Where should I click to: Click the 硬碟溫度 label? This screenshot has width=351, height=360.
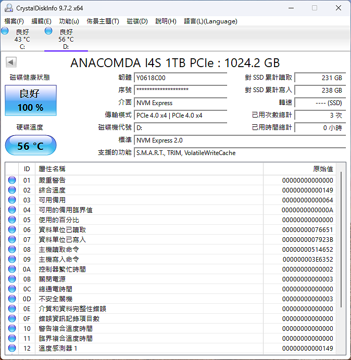tap(30, 127)
